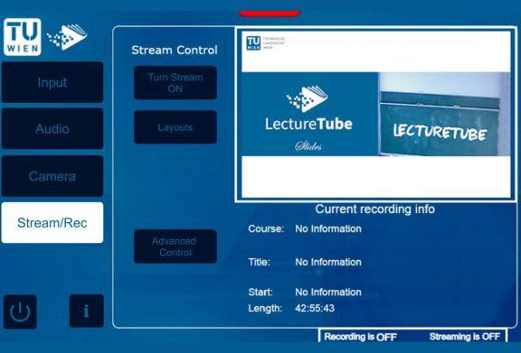Image resolution: width=521 pixels, height=353 pixels.
Task: Click the stream preview thumbnail
Action: [375, 115]
